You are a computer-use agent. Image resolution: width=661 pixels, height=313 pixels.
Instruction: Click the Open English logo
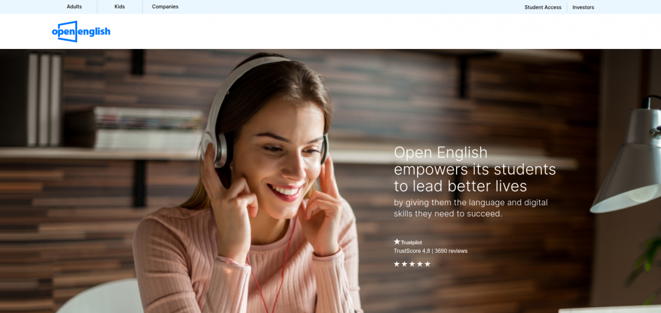tap(81, 32)
